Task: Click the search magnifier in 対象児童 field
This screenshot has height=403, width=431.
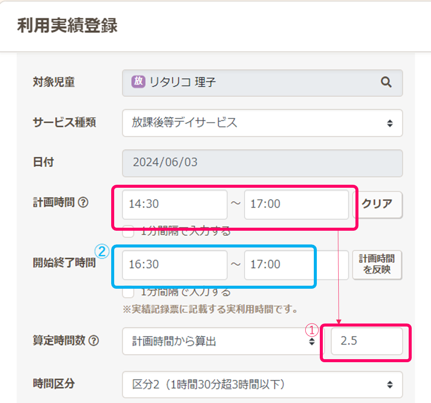Action: click(386, 82)
